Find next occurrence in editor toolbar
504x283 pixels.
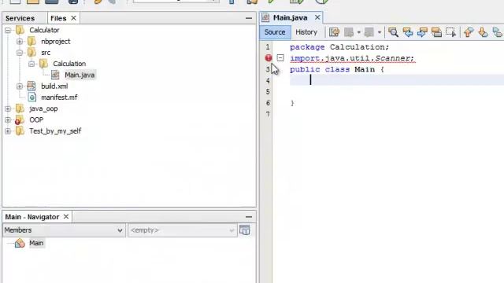422,32
